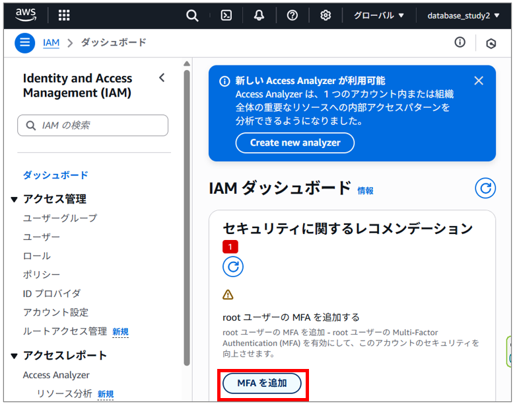Open the help question mark icon

click(x=292, y=15)
